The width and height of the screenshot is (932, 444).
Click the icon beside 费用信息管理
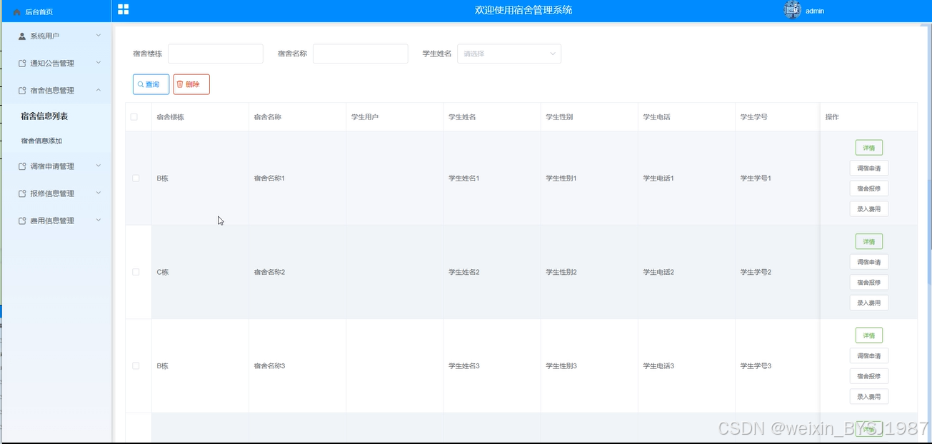click(22, 221)
